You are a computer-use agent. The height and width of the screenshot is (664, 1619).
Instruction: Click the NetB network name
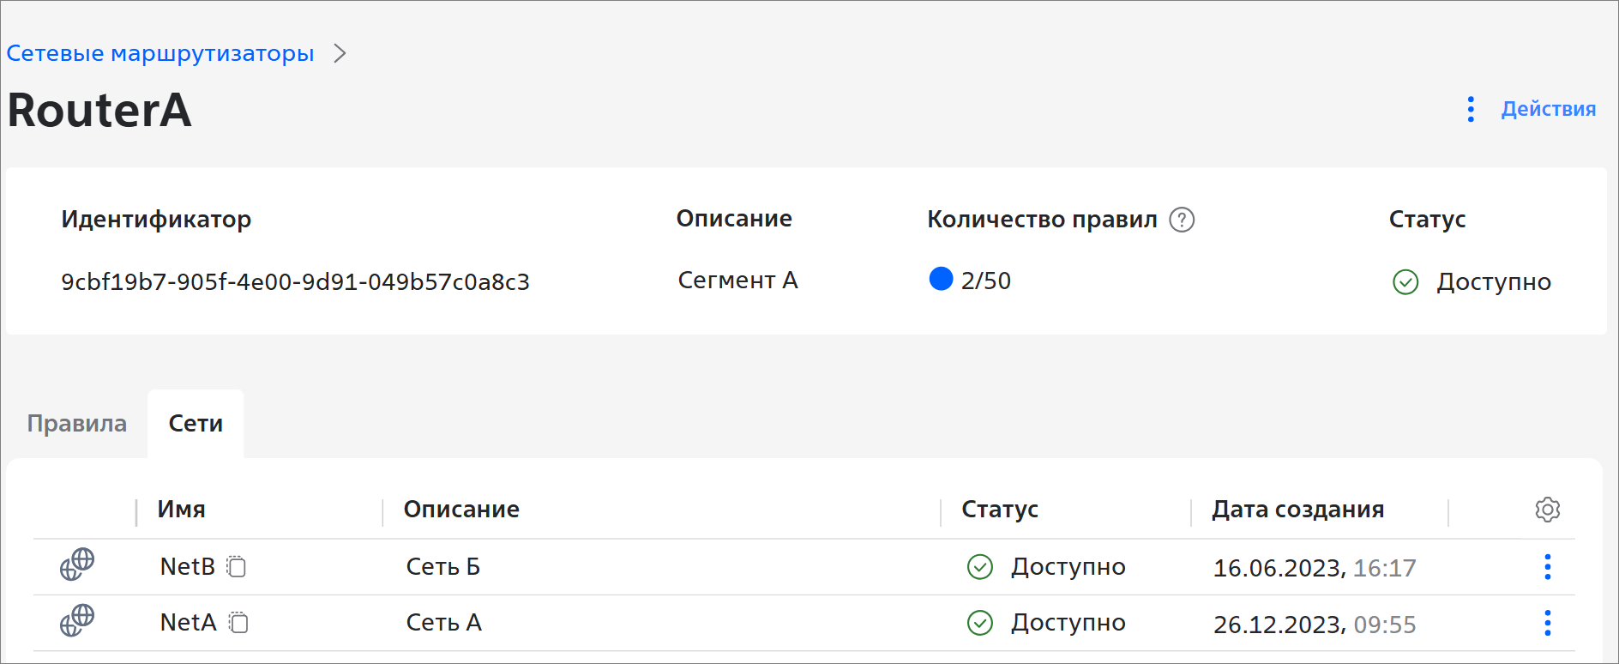pos(188,566)
